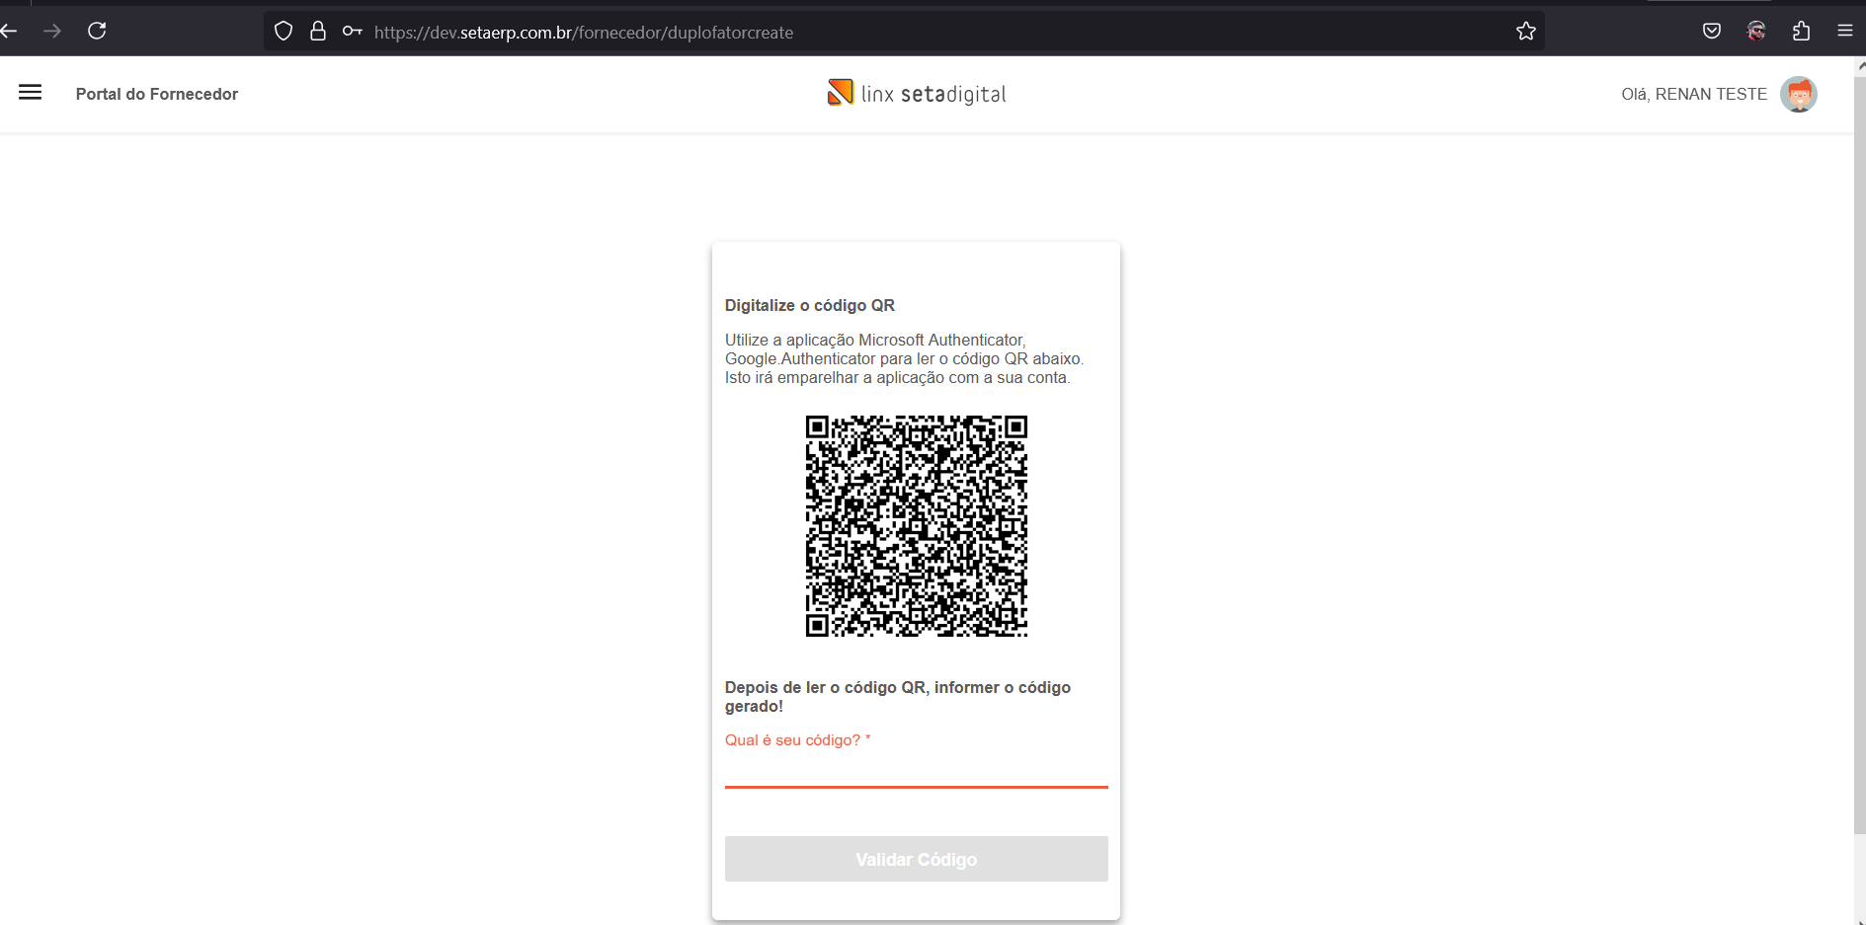The width and height of the screenshot is (1866, 925).
Task: Click the Microsoft Authenticator instruction paragraph
Action: (905, 359)
